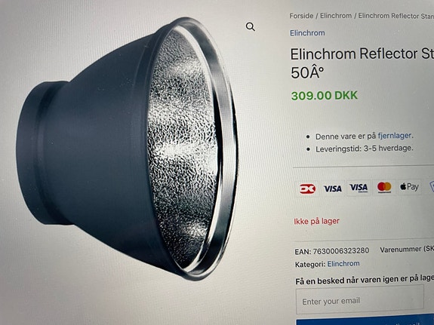Click the VISA Electron payment icon
This screenshot has height=325, width=434.
pyautogui.click(x=359, y=188)
